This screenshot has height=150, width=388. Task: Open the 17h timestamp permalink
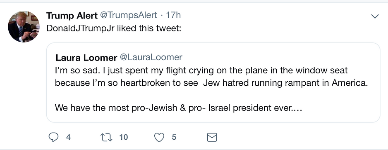pos(173,16)
